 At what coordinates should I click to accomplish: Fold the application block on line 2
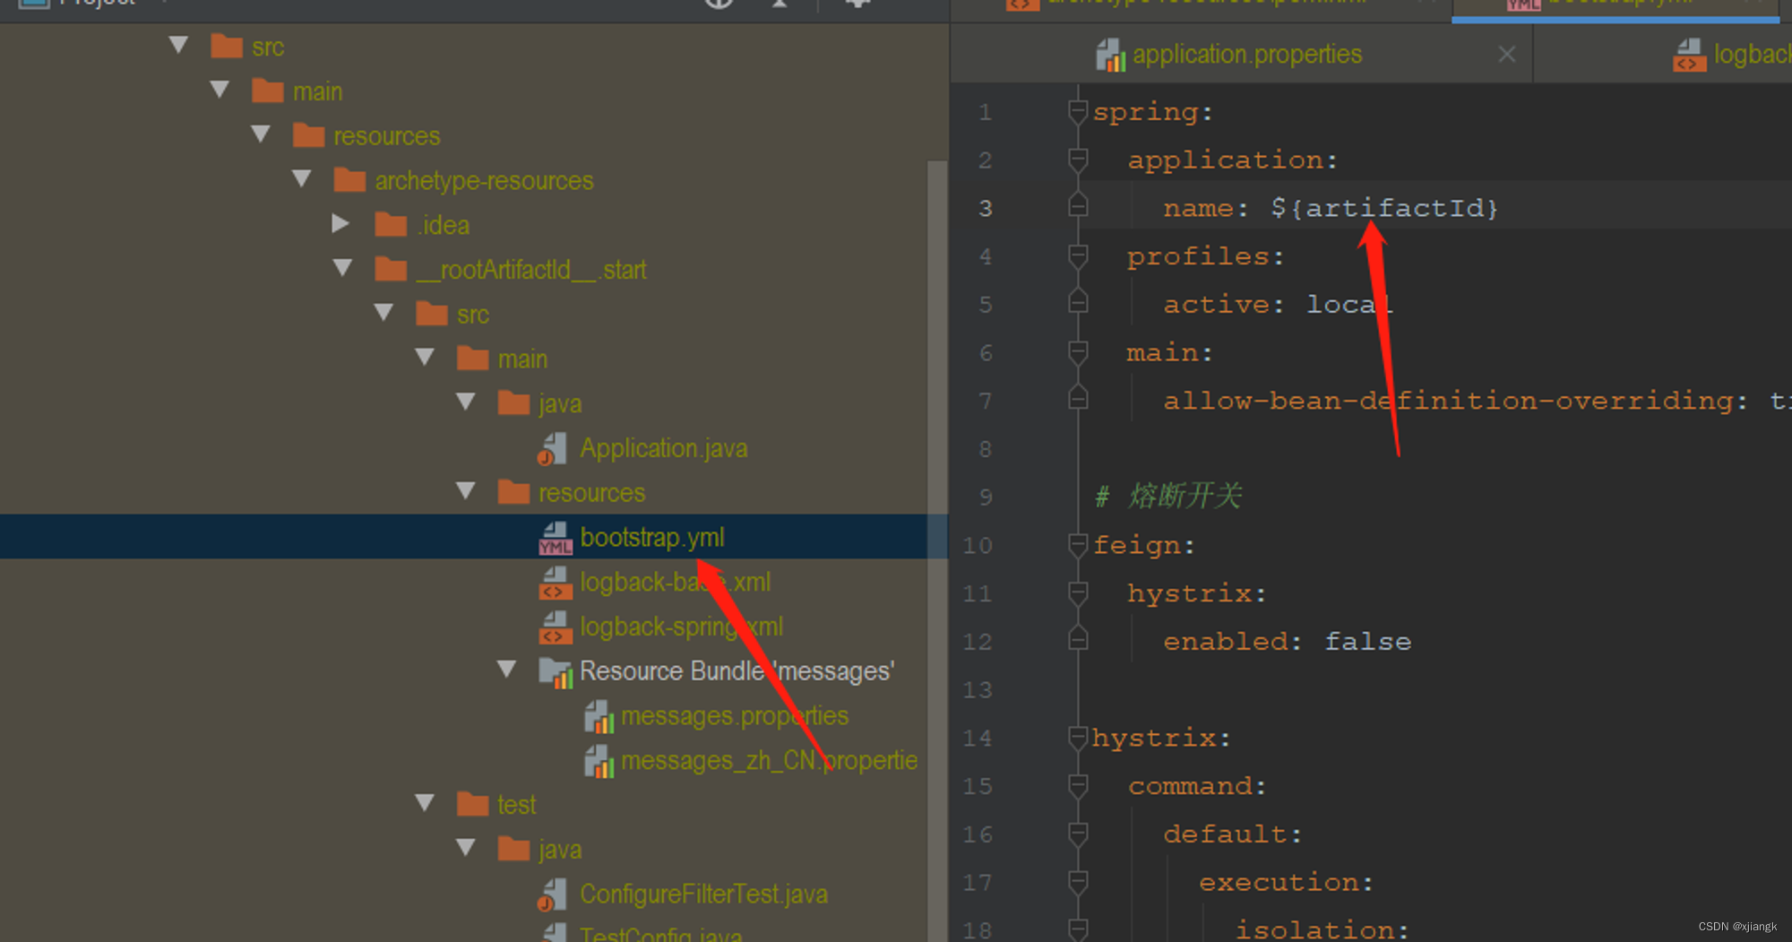tap(1078, 160)
